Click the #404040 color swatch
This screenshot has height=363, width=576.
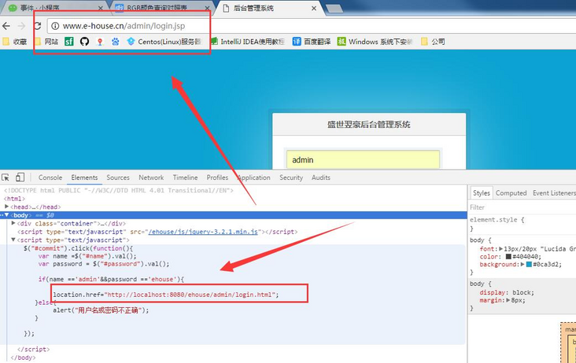[508, 257]
